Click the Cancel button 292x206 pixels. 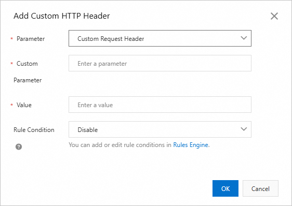(x=260, y=188)
